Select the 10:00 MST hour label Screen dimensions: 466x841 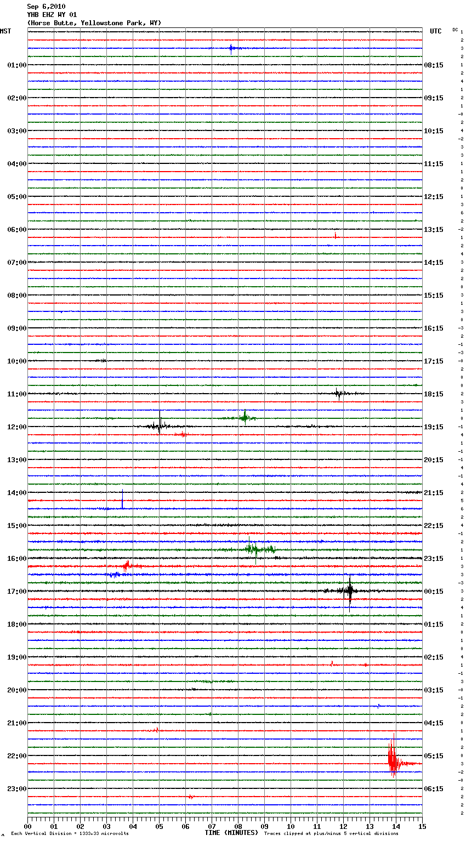[x=17, y=361]
